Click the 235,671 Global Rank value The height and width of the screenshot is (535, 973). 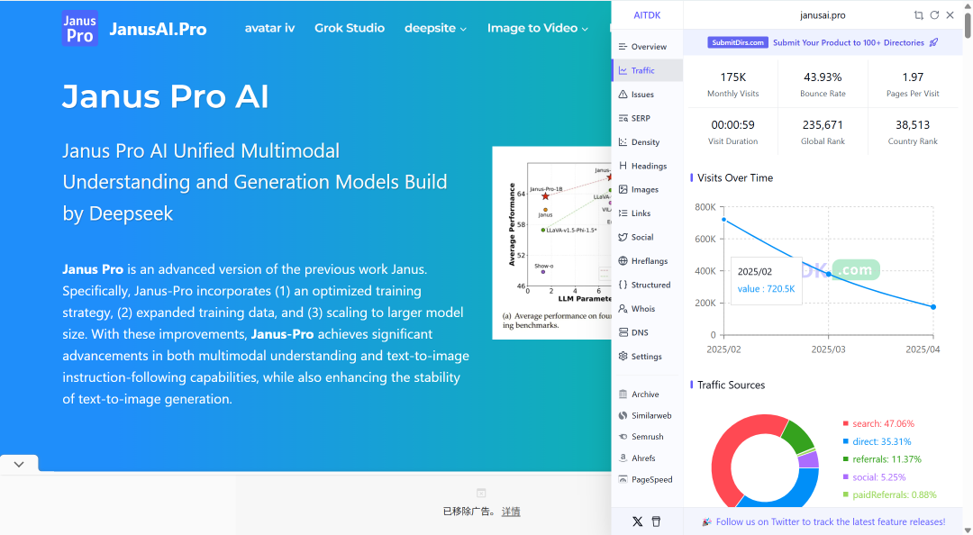[823, 125]
